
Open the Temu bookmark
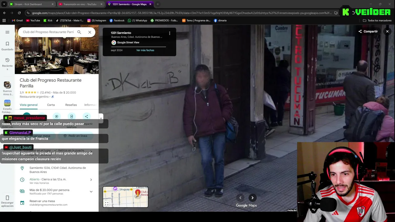pyautogui.click(x=196, y=21)
